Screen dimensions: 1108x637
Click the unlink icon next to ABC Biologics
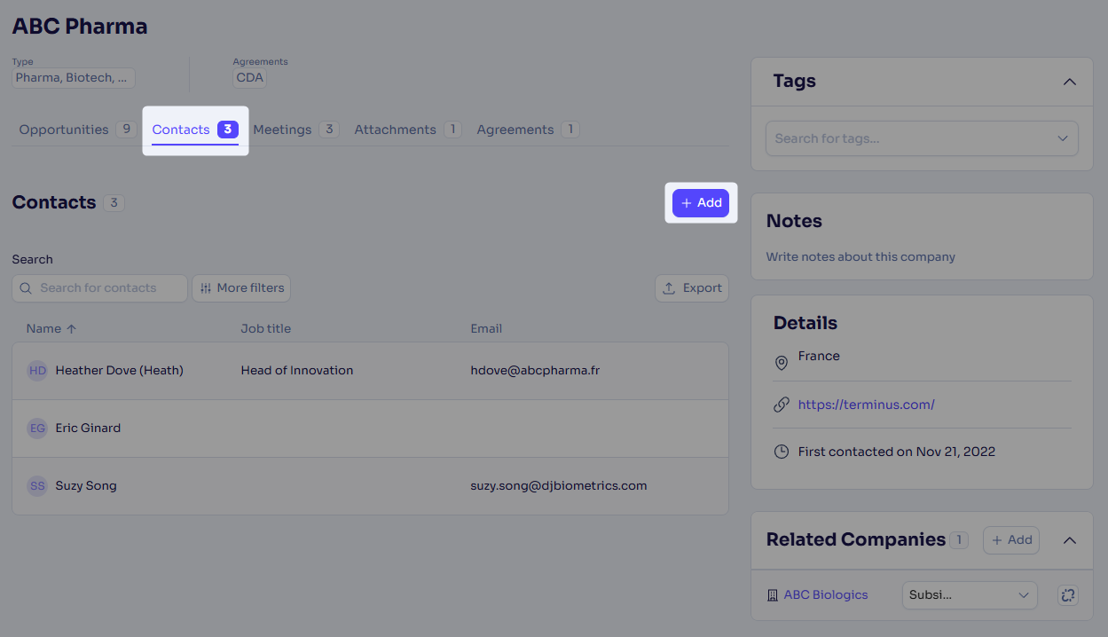pos(1067,595)
